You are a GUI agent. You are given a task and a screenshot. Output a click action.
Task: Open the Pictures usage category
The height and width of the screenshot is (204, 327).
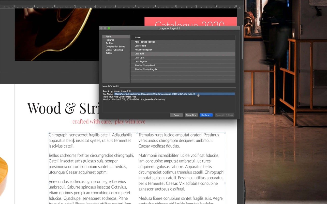110,40
